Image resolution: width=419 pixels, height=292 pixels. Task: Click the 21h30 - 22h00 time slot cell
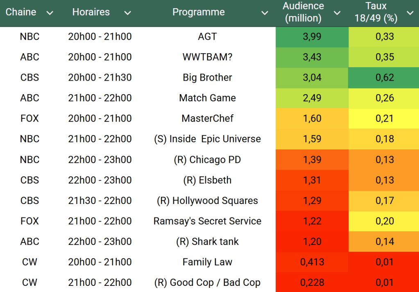(x=100, y=201)
